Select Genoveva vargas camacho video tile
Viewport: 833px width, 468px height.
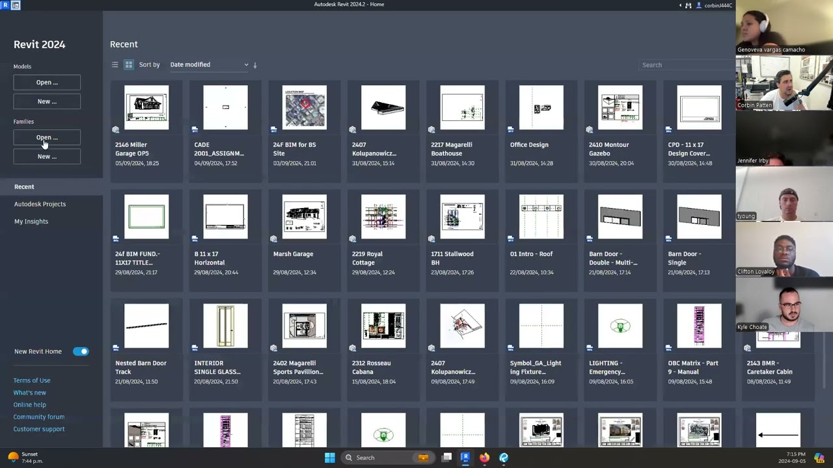point(784,27)
